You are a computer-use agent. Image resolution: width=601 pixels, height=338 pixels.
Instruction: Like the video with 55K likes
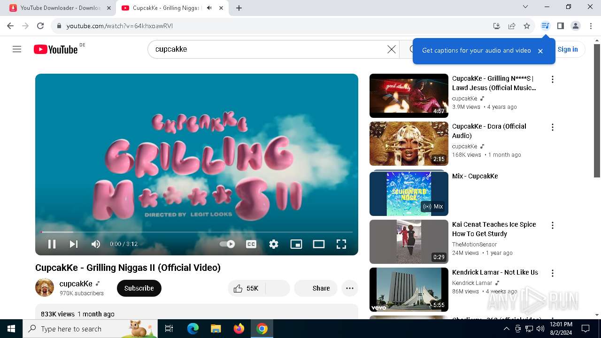[x=247, y=288]
